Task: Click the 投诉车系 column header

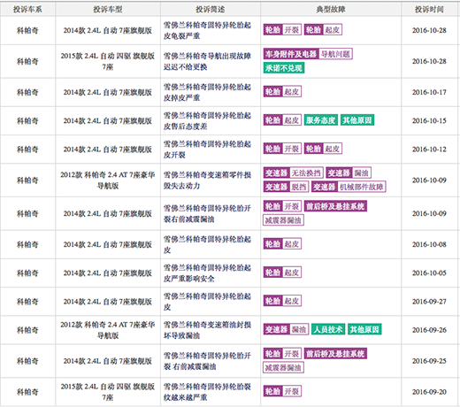Action: tap(27, 10)
